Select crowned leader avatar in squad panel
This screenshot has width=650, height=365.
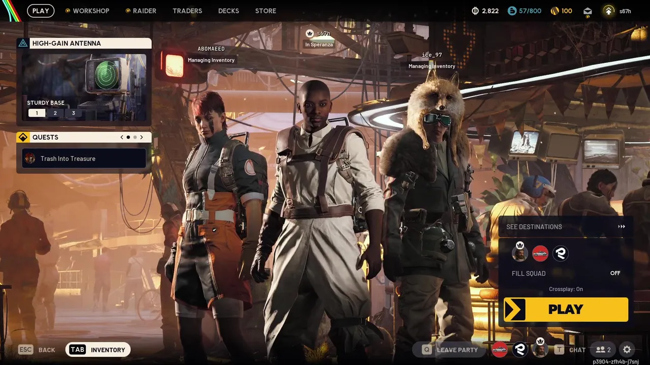[x=519, y=252]
